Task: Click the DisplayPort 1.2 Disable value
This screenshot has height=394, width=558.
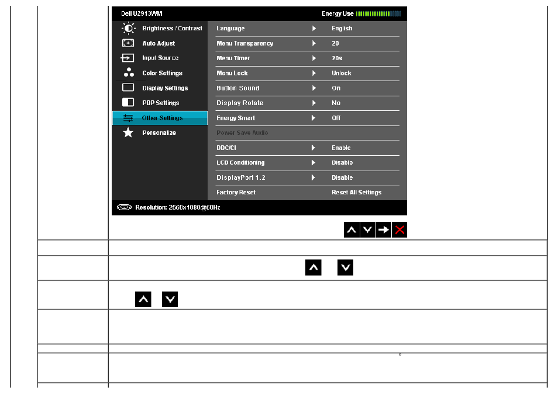Action: pyautogui.click(x=342, y=177)
